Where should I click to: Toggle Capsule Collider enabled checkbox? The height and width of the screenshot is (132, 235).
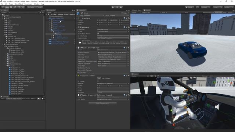point(81,76)
